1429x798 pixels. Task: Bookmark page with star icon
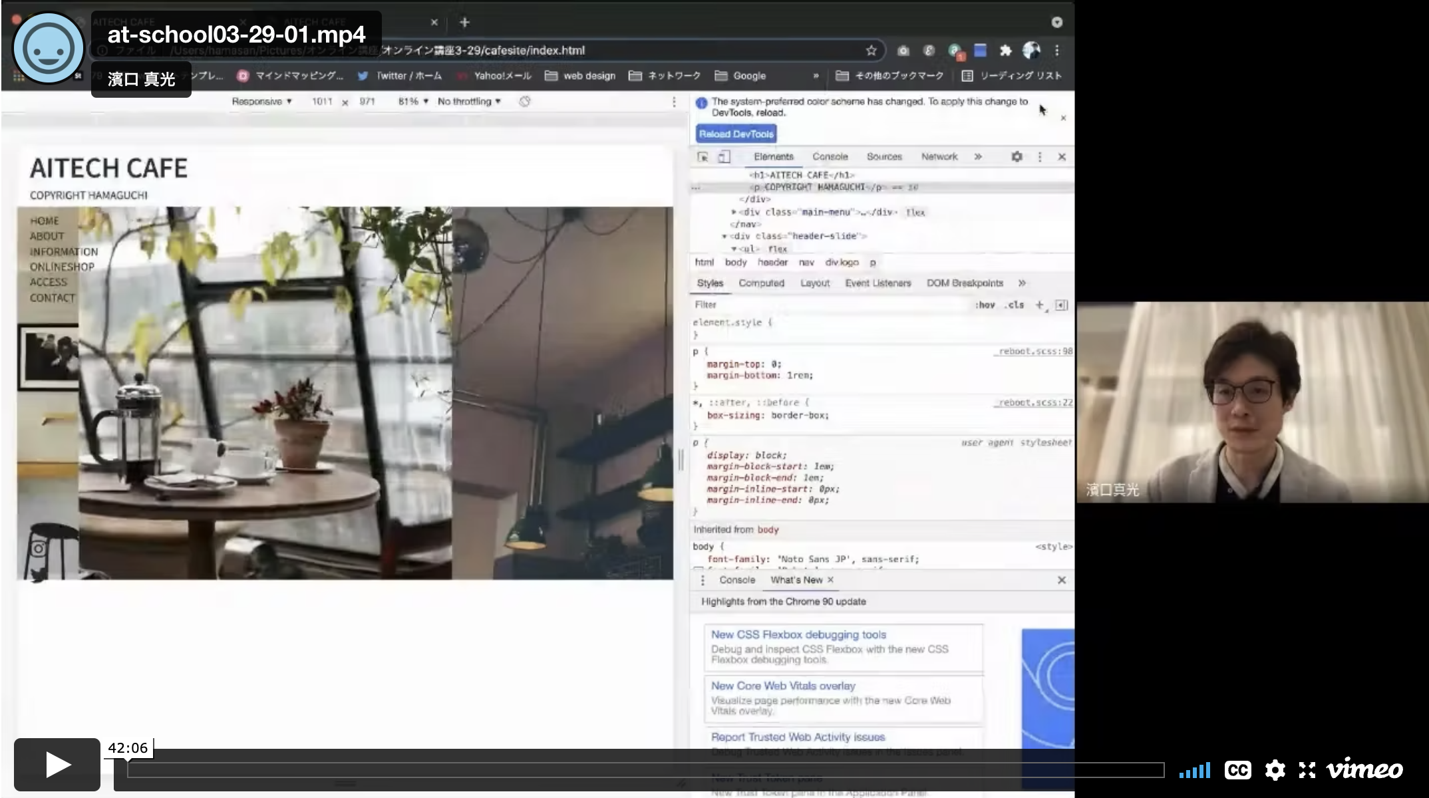871,51
